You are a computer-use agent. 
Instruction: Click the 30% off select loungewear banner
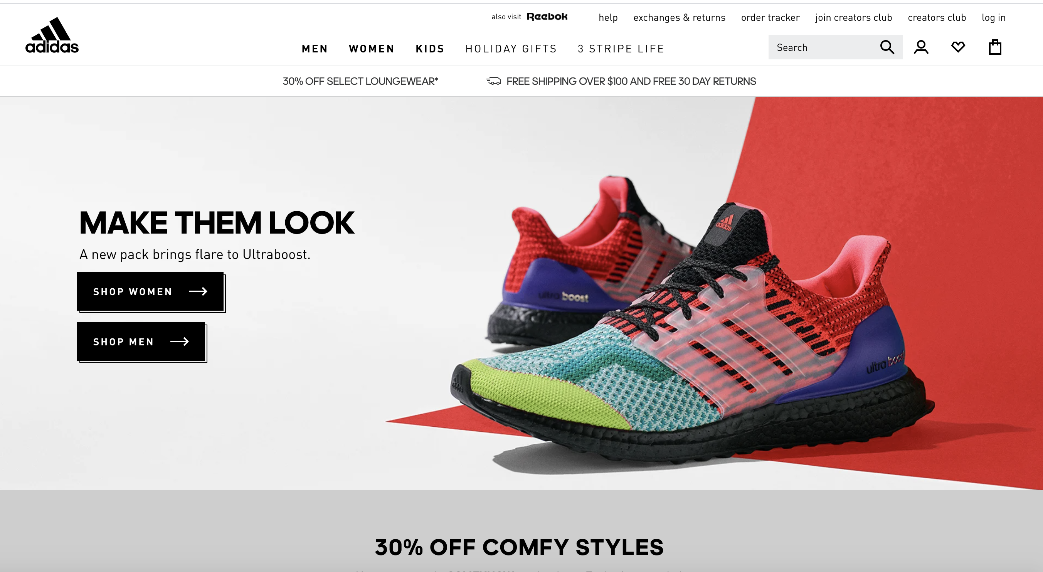tap(360, 81)
